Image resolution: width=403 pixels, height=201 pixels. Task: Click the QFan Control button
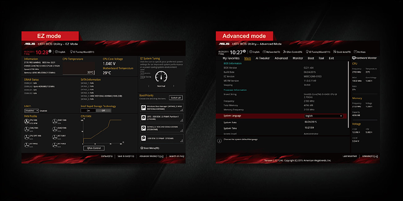tap(94, 148)
